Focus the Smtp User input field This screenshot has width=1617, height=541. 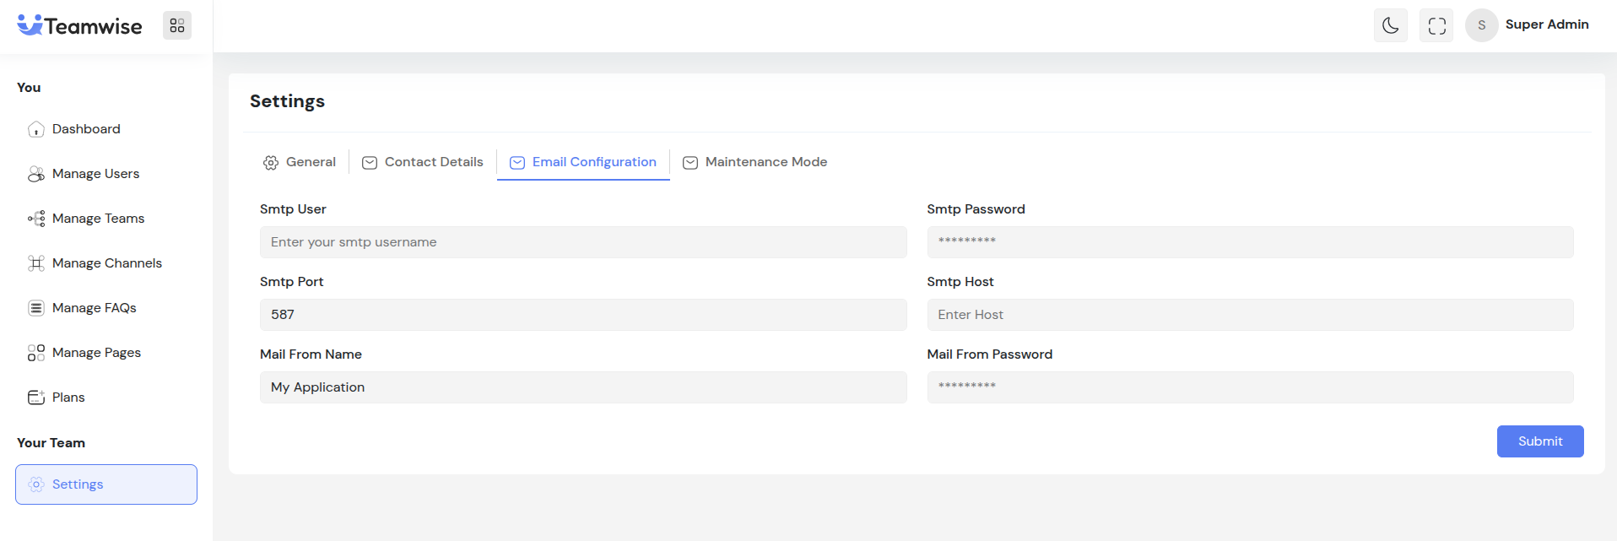(x=583, y=242)
